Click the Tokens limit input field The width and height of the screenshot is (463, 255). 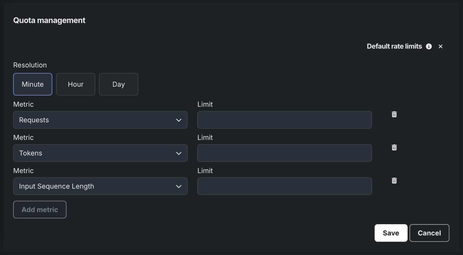coord(284,153)
